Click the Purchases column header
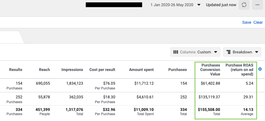 (177, 70)
